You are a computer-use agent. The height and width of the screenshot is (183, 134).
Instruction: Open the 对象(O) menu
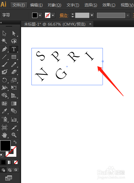point(54,5)
